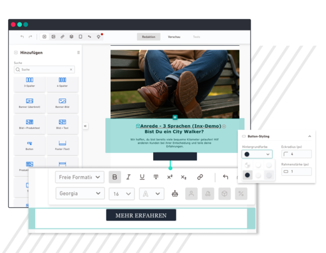Click the dark button block in canvas
326x253 pixels.
click(175, 156)
